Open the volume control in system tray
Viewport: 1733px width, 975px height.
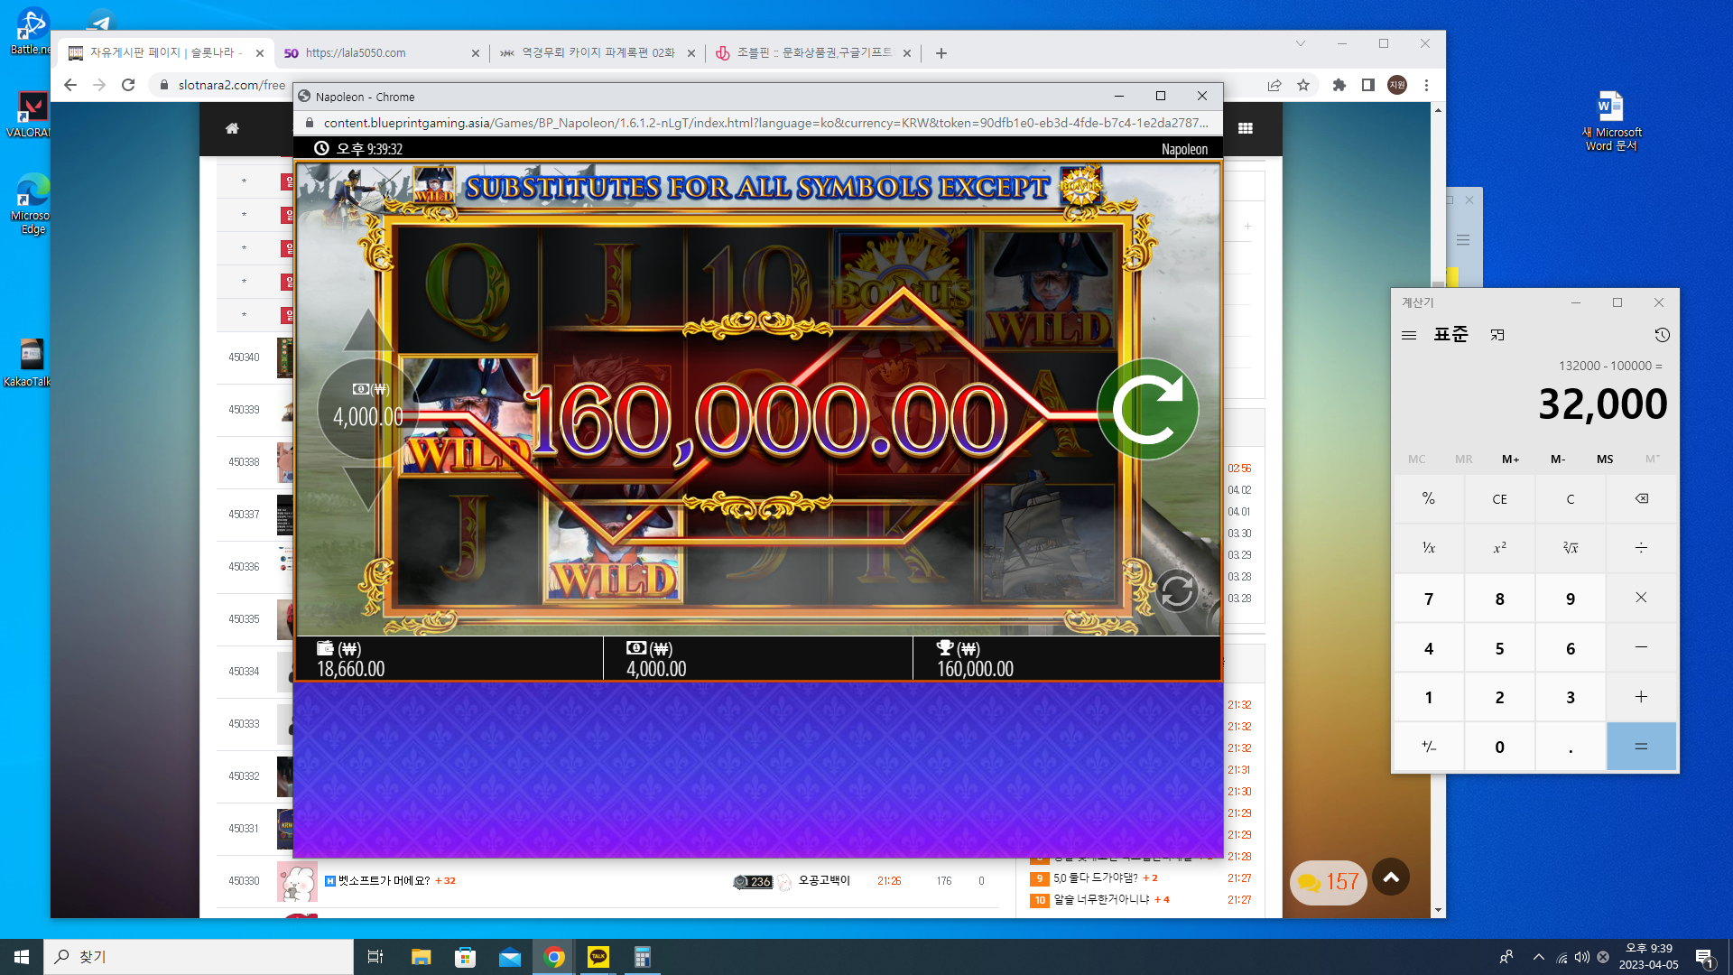[1582, 957]
